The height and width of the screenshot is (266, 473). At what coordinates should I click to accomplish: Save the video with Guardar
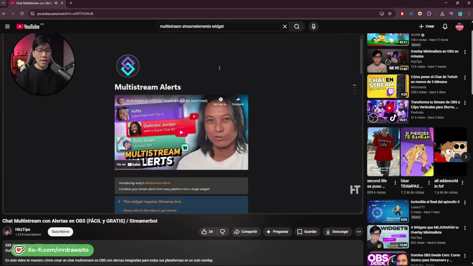307,232
